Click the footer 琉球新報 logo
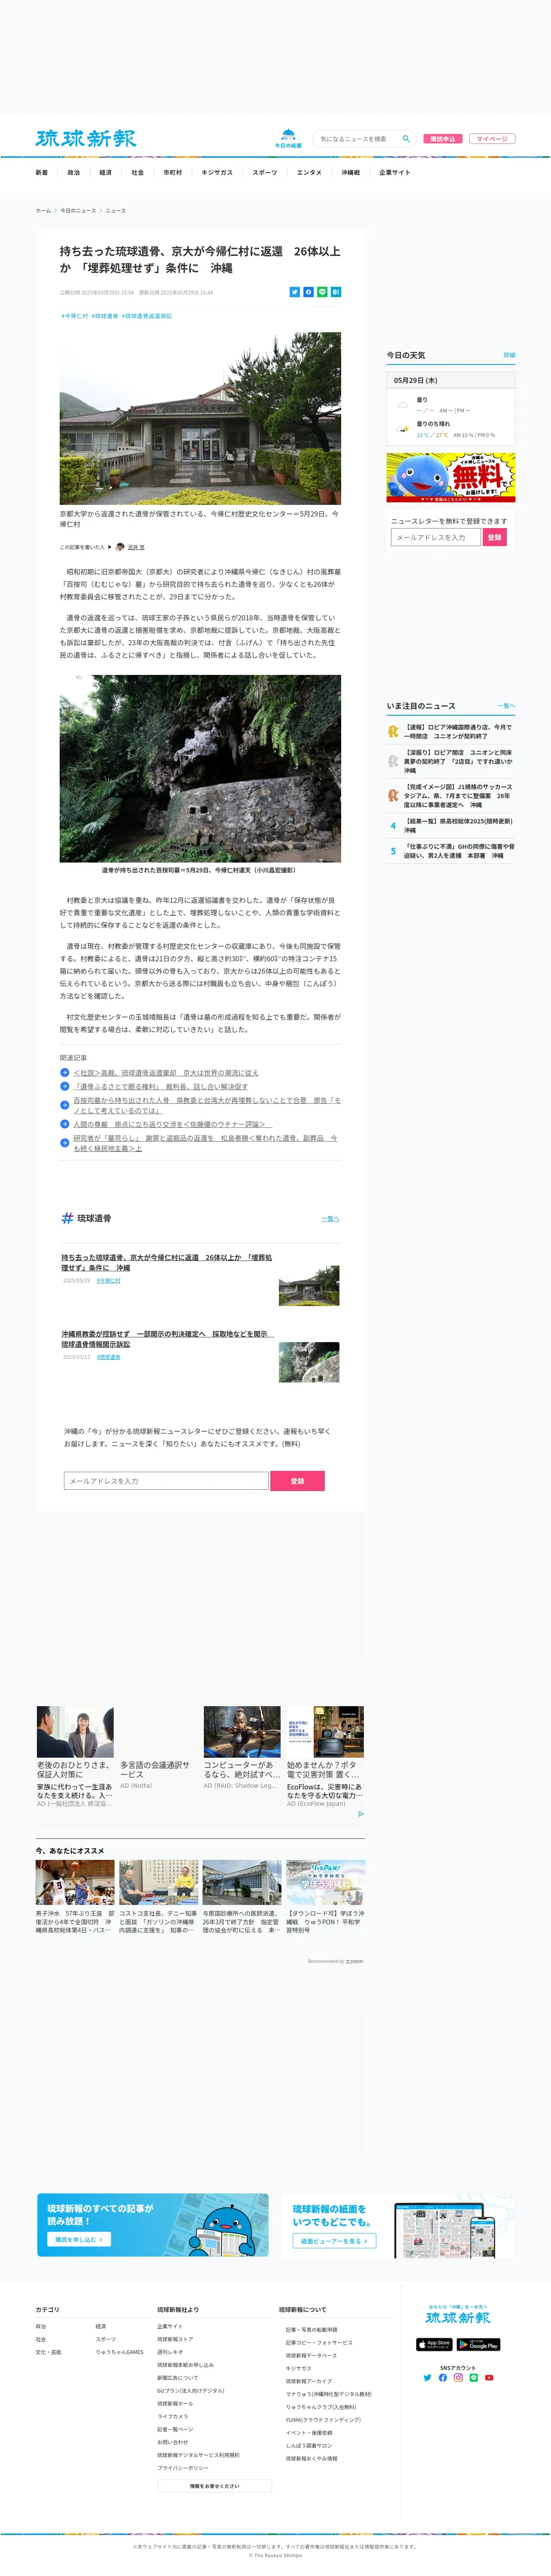 pyautogui.click(x=458, y=2318)
